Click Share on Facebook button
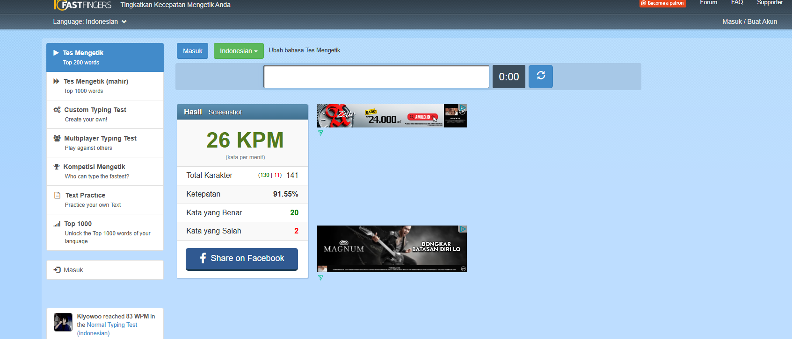 coord(242,259)
